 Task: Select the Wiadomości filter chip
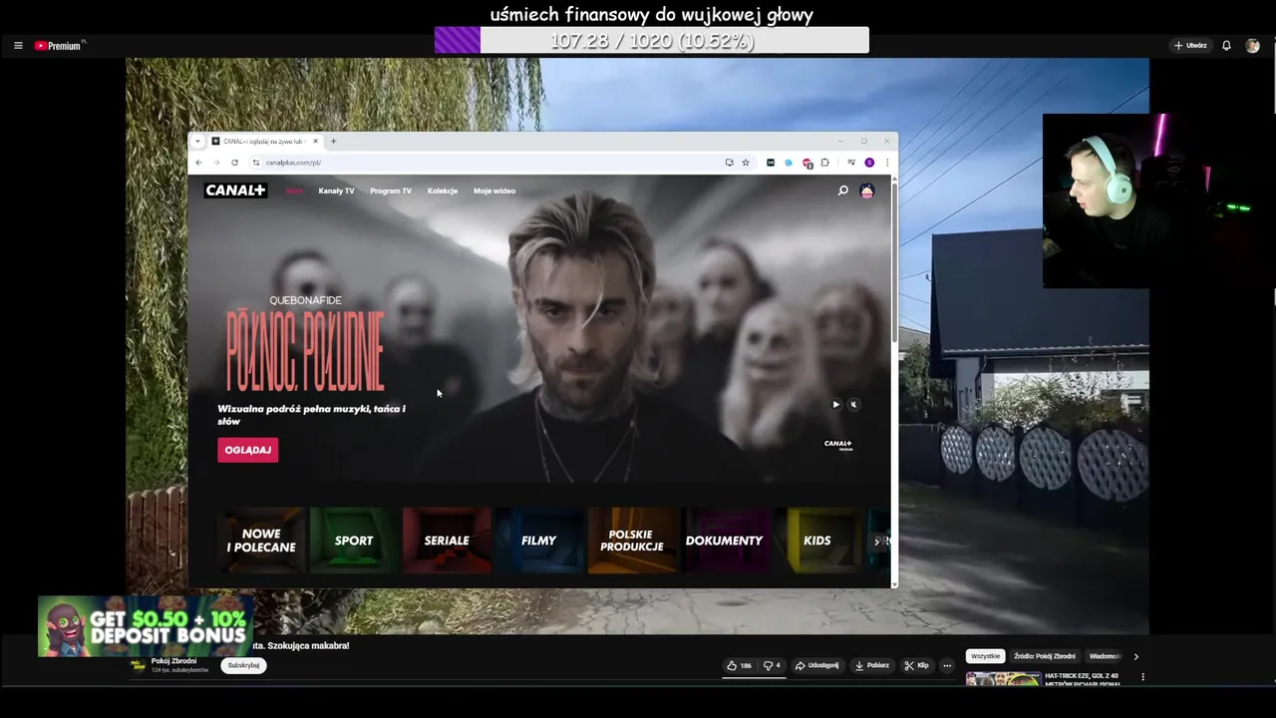[1105, 656]
